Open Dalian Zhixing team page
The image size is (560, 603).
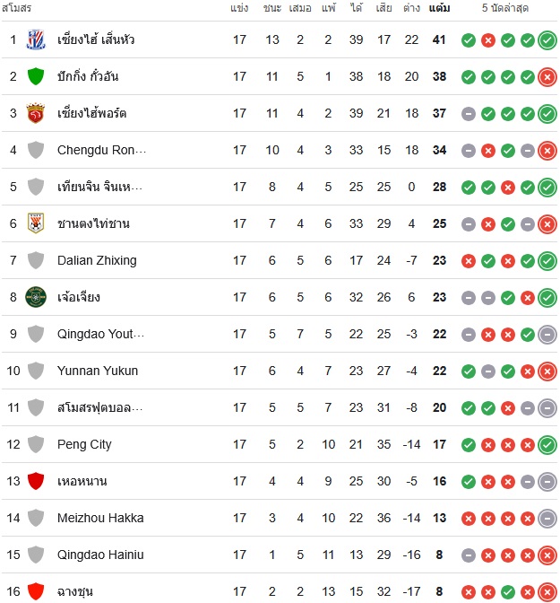pos(97,260)
